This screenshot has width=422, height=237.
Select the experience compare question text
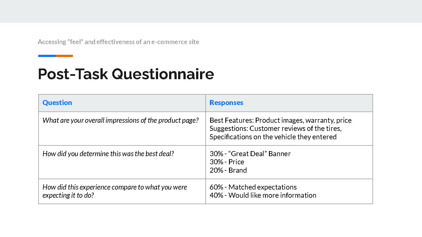pyautogui.click(x=115, y=191)
